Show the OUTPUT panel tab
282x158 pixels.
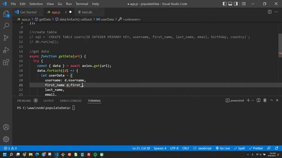coord(48,101)
